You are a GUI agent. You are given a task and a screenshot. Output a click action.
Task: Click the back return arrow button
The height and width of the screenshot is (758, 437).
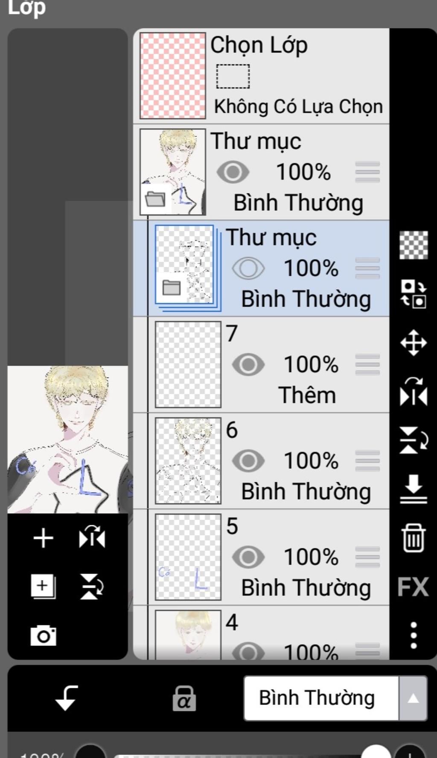[67, 698]
